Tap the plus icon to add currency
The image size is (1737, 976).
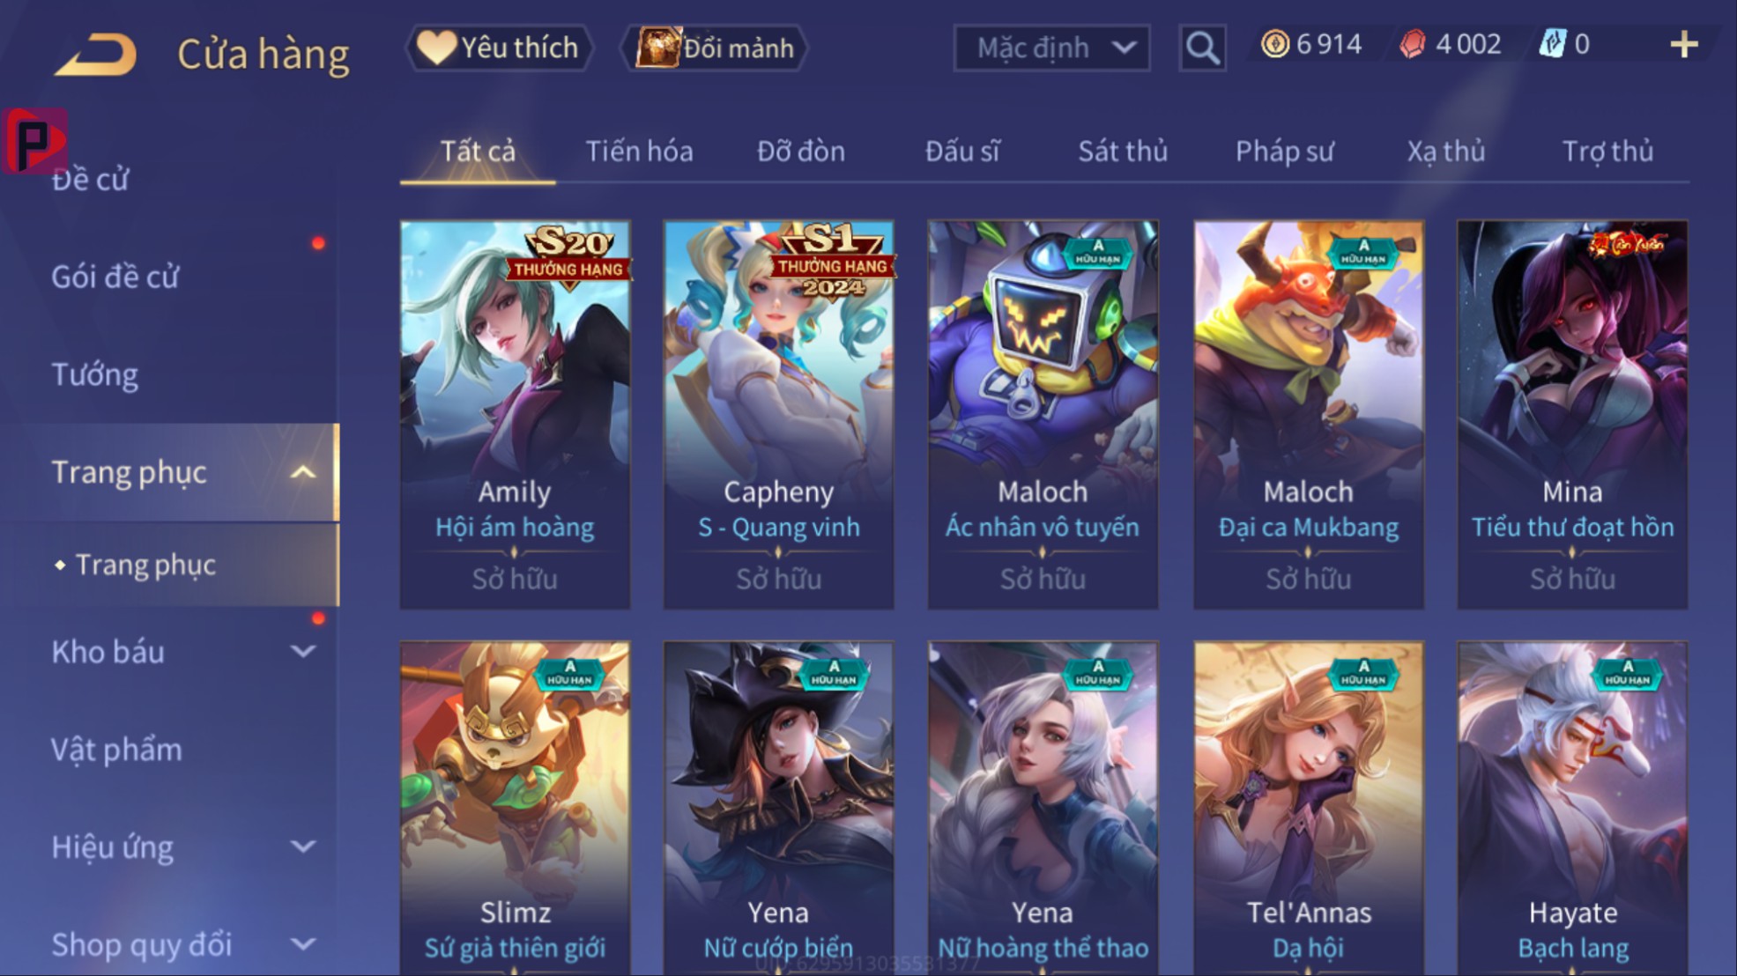tap(1683, 44)
